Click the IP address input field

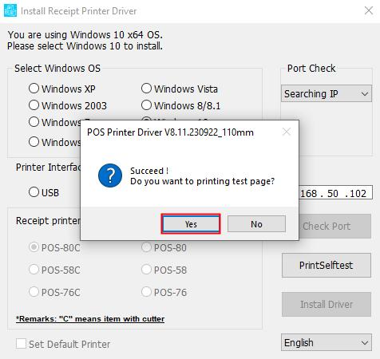pyautogui.click(x=335, y=192)
